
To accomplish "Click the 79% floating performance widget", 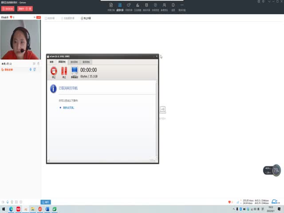I will pyautogui.click(x=276, y=170).
